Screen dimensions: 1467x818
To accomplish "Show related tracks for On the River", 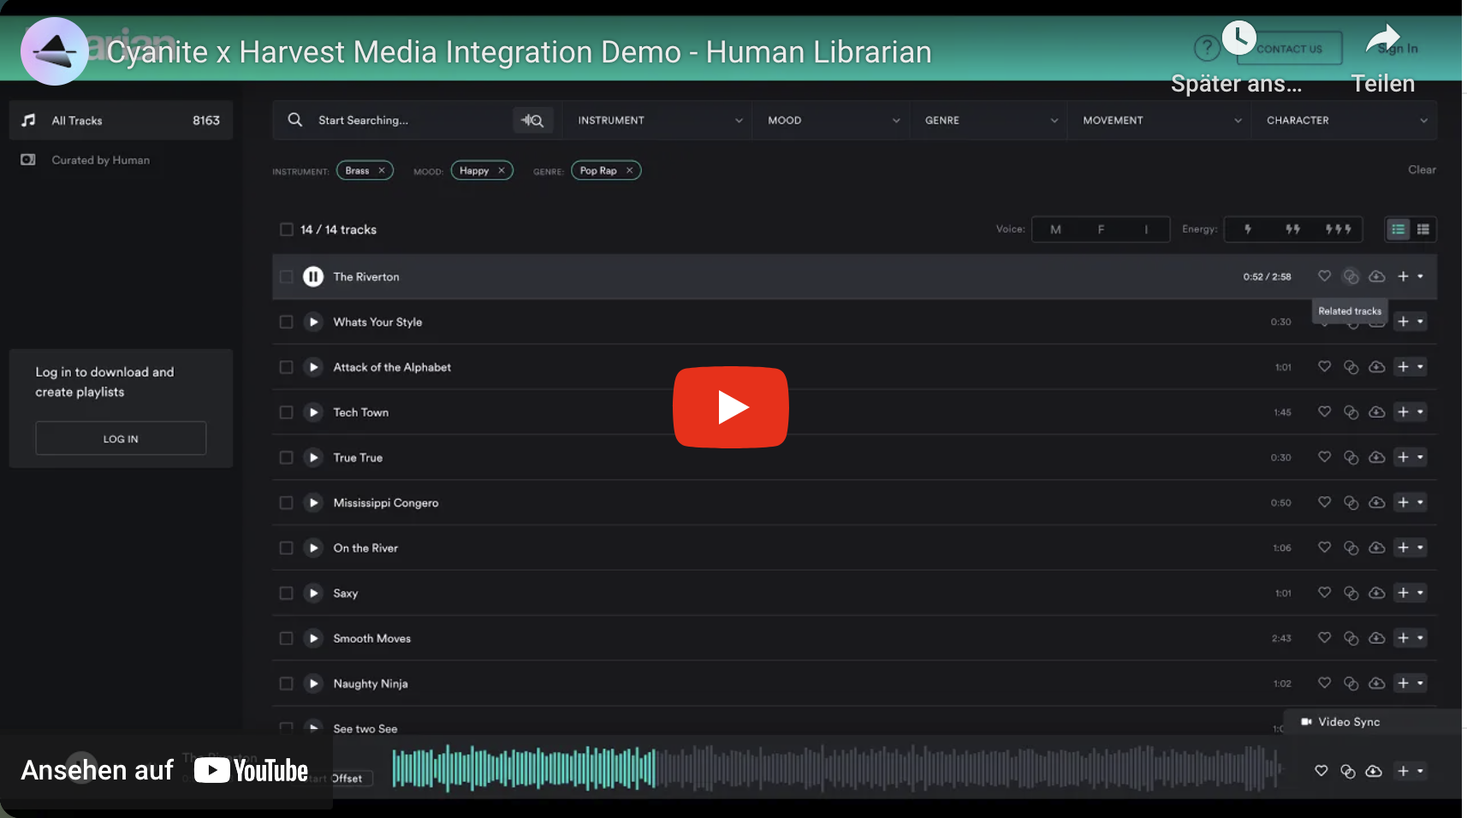I will (x=1351, y=548).
